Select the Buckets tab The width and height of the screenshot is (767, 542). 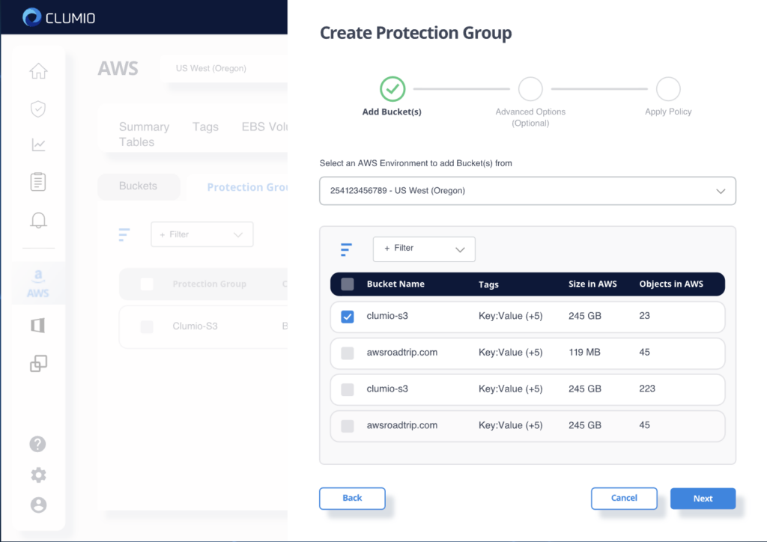click(x=139, y=186)
